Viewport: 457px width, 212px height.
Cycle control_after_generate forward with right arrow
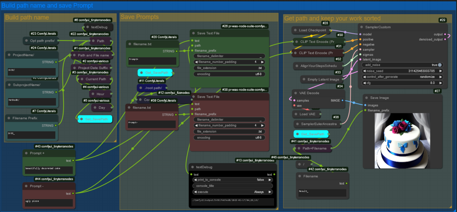coord(441,77)
